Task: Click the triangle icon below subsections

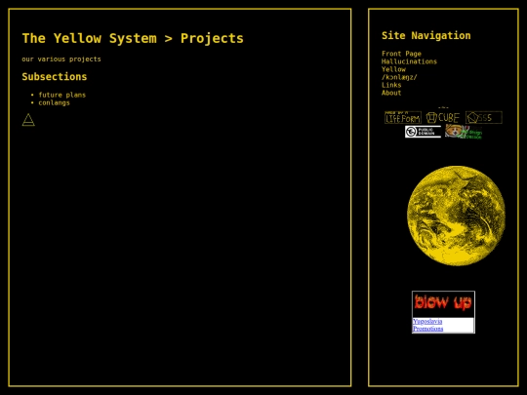Action: [x=28, y=120]
